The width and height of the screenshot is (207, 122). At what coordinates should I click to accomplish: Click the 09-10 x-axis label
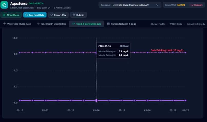[20, 110]
